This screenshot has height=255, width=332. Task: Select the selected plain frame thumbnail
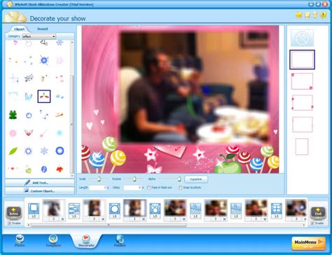pos(302,60)
